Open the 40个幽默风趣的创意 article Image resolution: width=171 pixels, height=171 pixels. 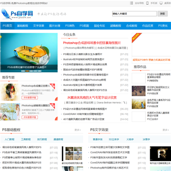pos(84,119)
